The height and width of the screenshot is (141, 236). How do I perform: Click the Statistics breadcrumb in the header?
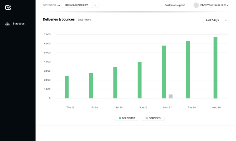(49, 5)
